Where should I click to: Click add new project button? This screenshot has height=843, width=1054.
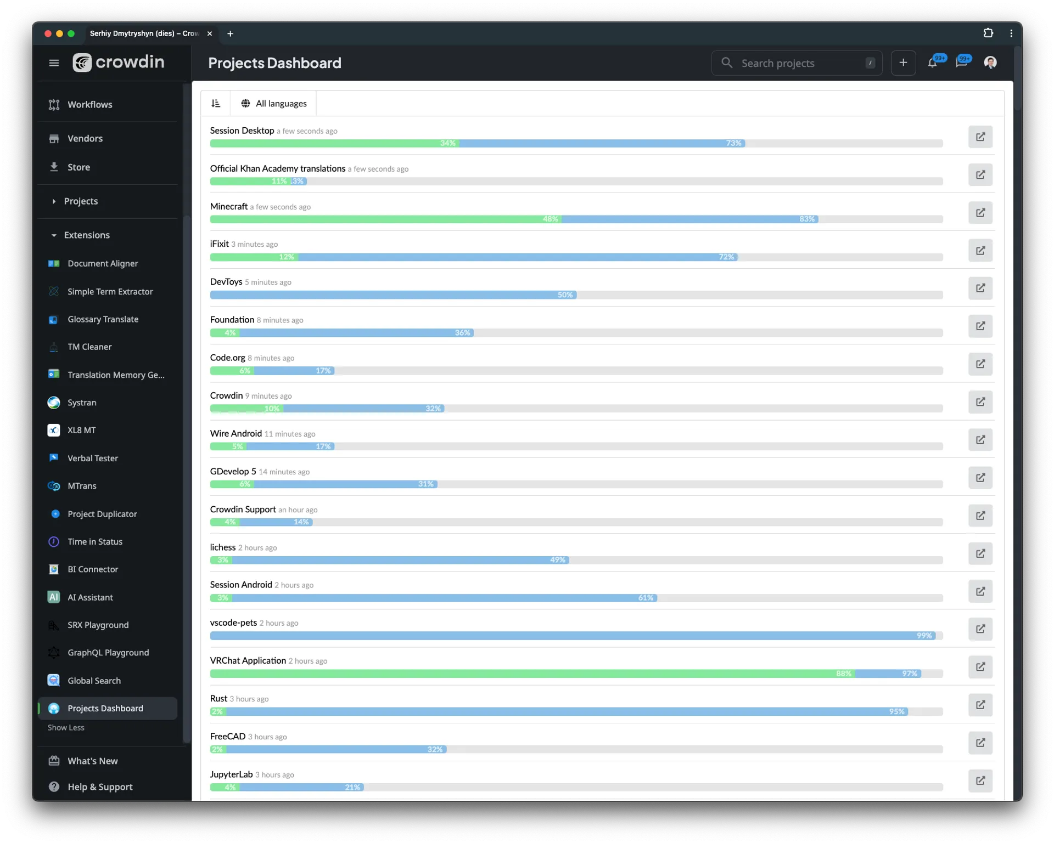tap(903, 62)
